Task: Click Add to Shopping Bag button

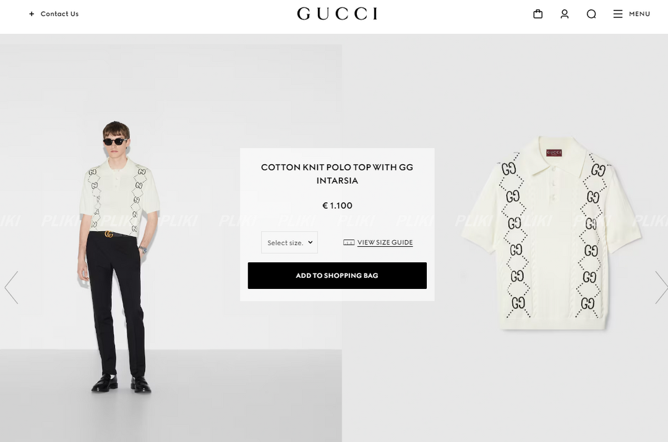Action: click(337, 275)
